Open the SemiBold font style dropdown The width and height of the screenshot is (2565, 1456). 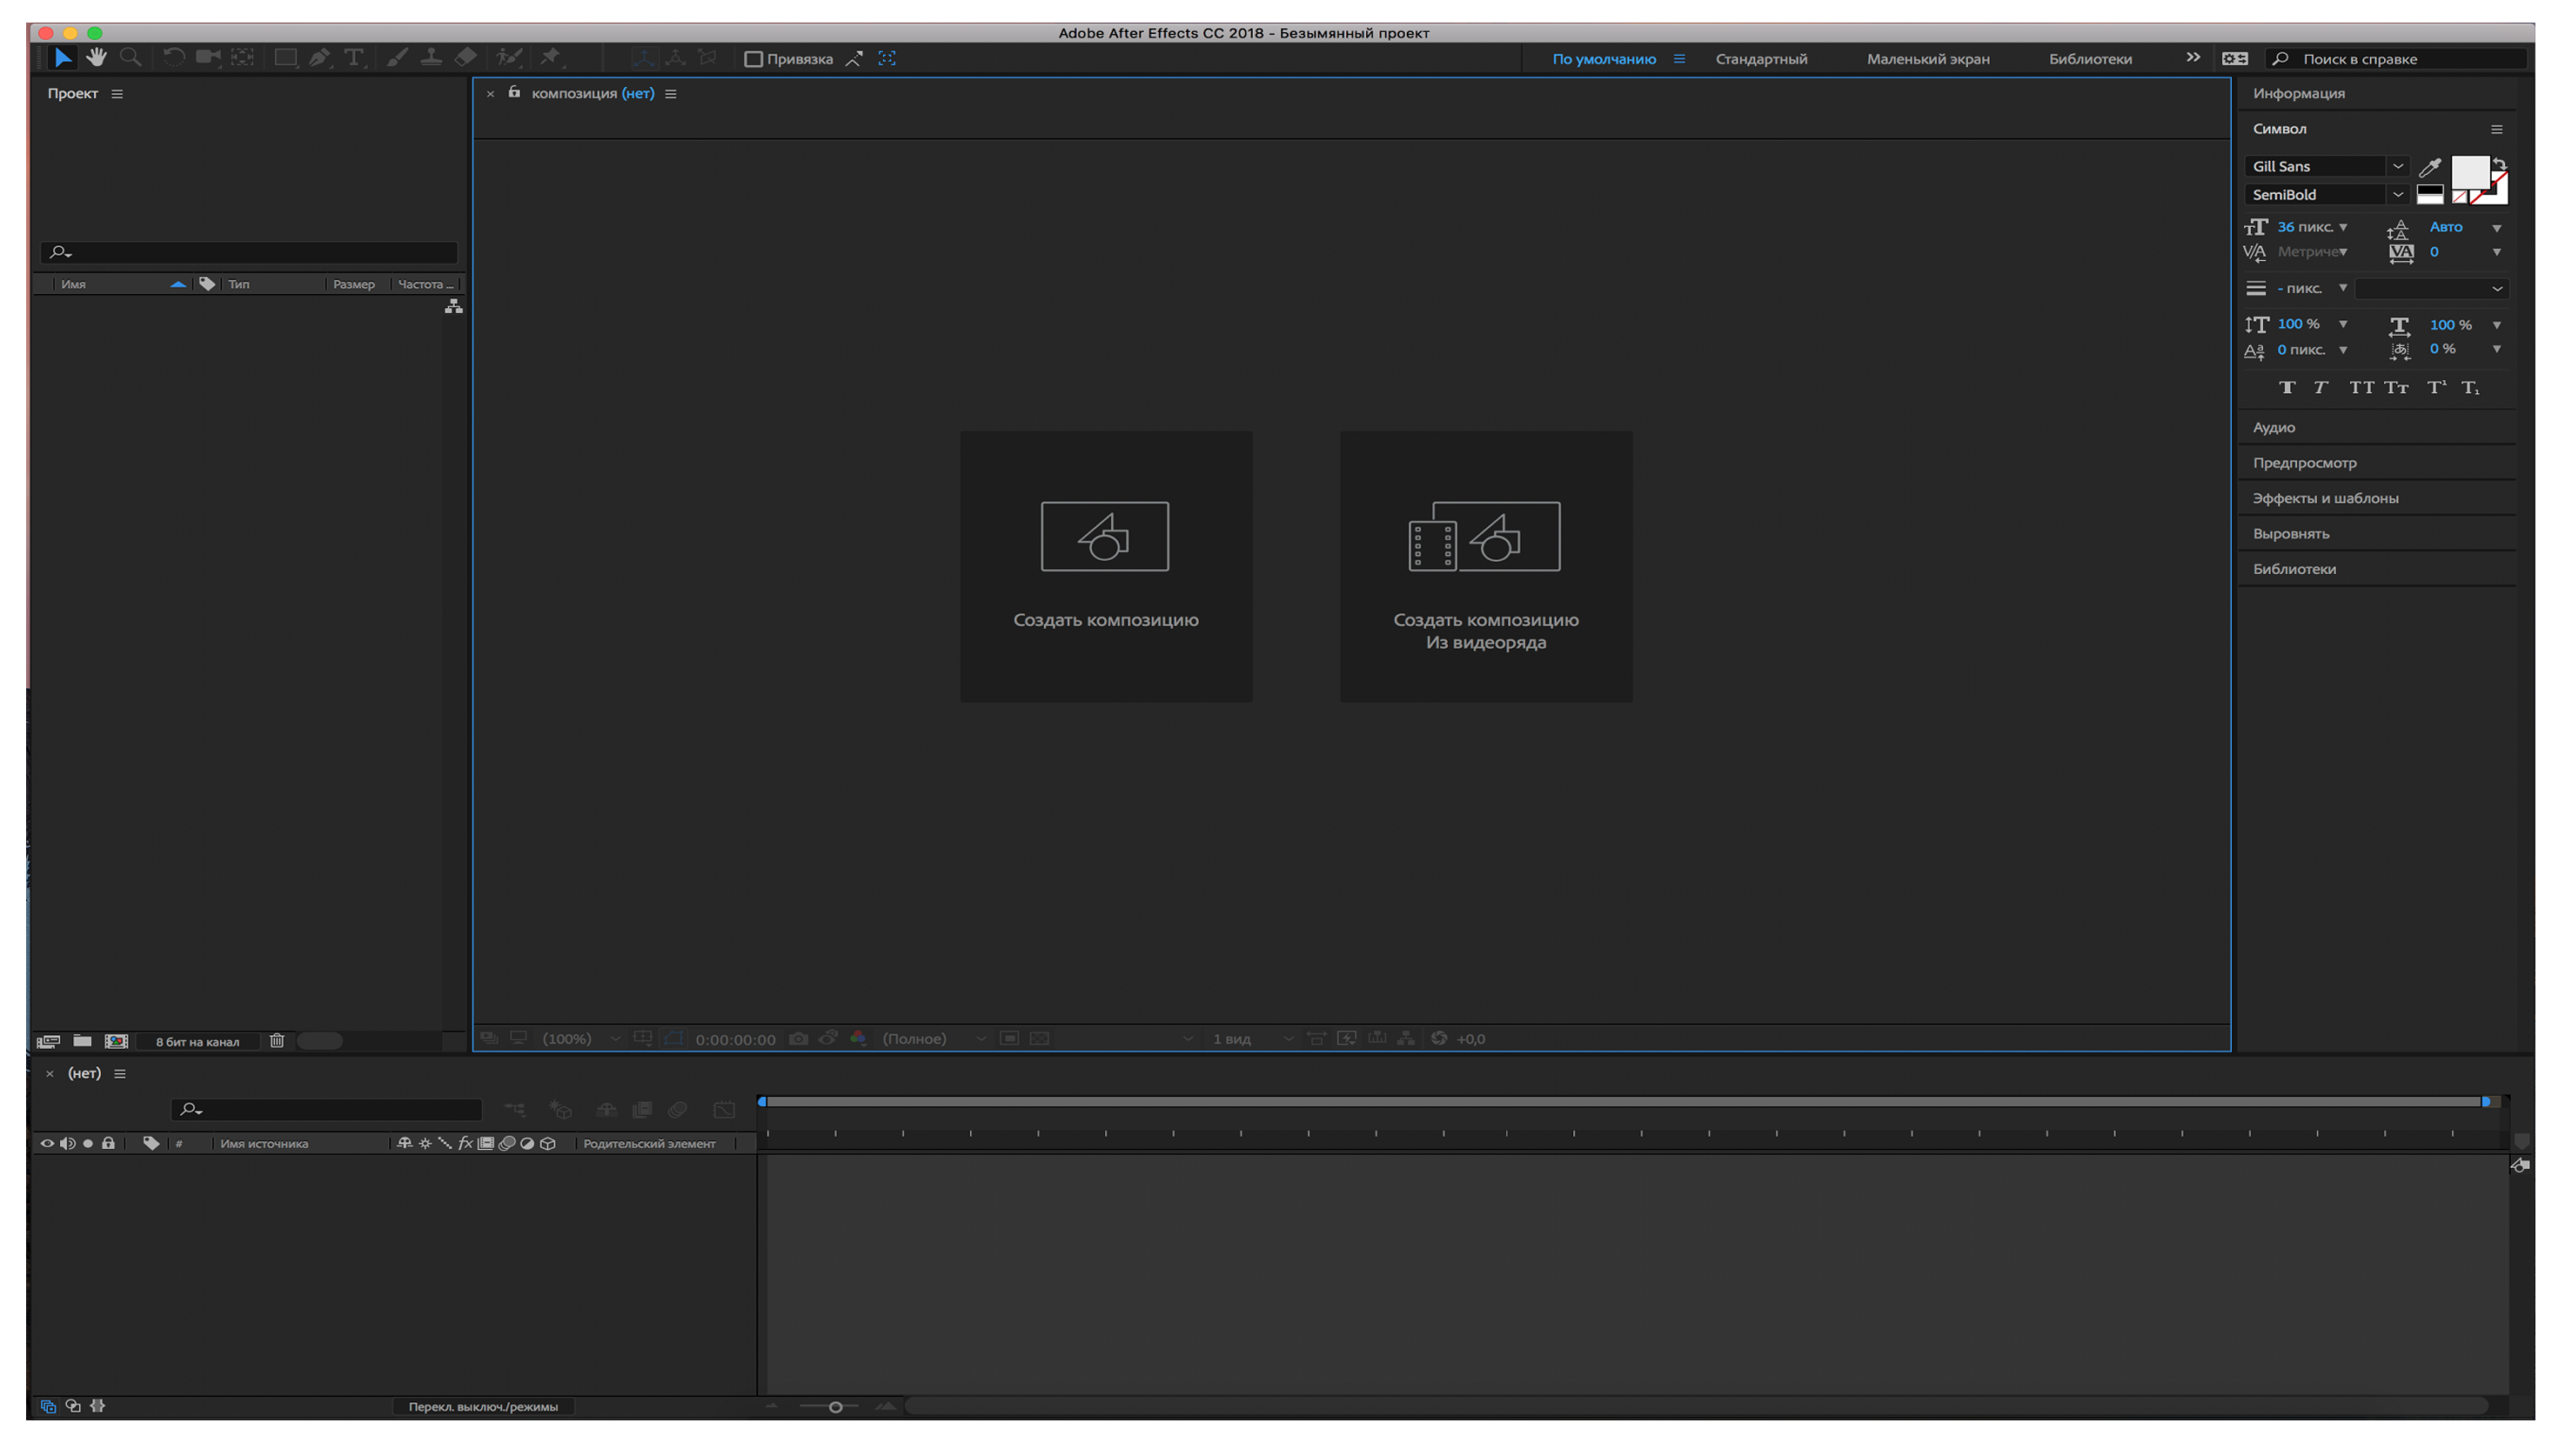coord(2398,195)
